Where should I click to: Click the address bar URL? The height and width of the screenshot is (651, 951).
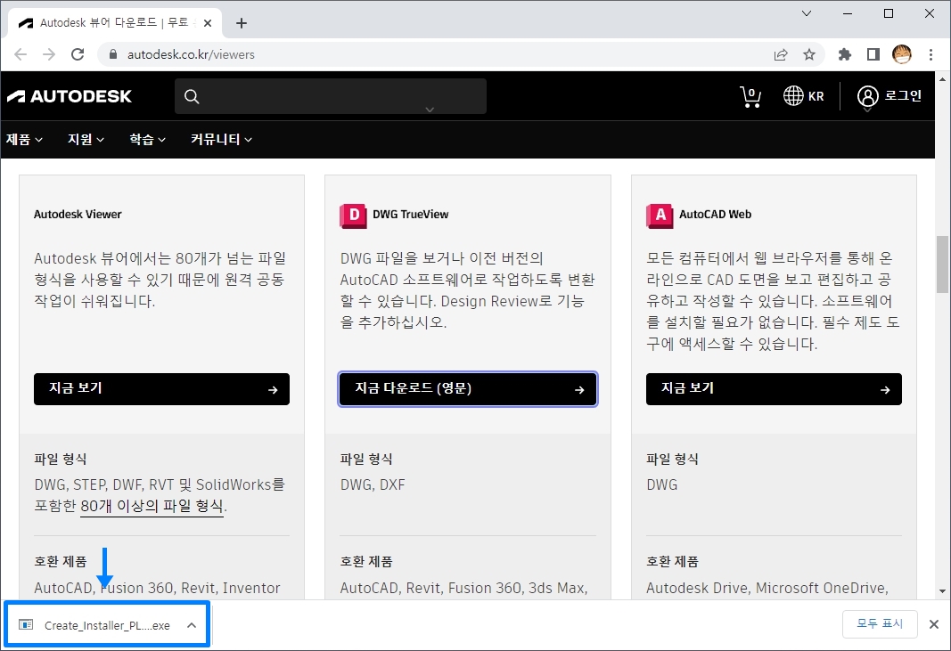point(191,54)
